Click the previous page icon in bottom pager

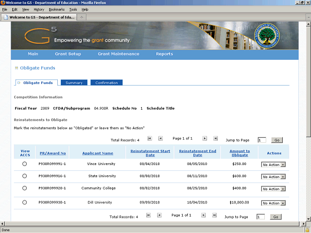(159, 215)
